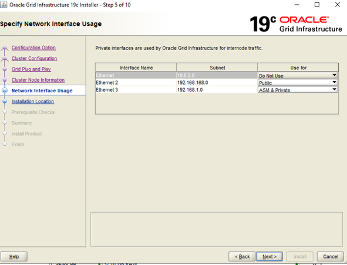Open the Configuration Option step link
The width and height of the screenshot is (347, 265).
tap(33, 48)
